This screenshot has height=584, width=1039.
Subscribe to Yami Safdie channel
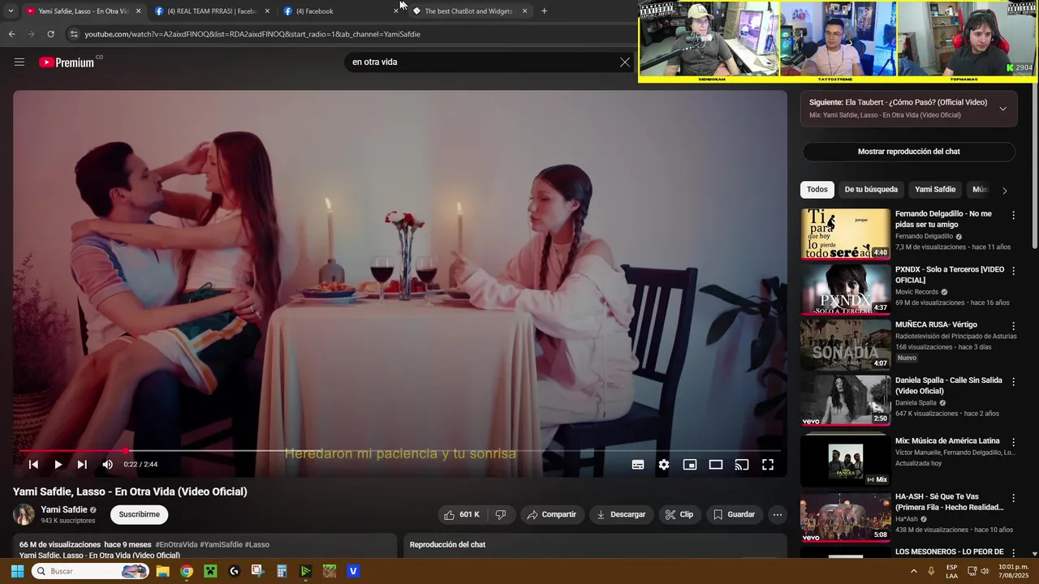tap(140, 514)
